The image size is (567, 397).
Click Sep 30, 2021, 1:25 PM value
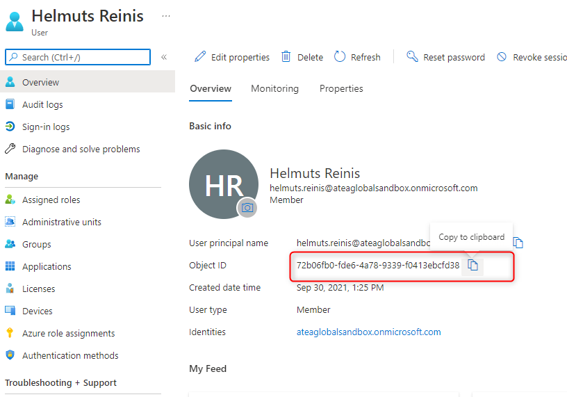(x=340, y=288)
